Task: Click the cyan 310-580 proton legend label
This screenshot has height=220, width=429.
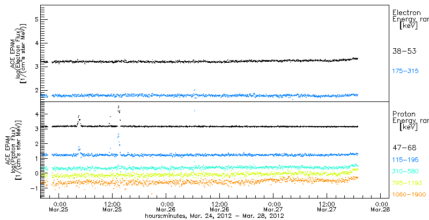Action: tap(406, 171)
